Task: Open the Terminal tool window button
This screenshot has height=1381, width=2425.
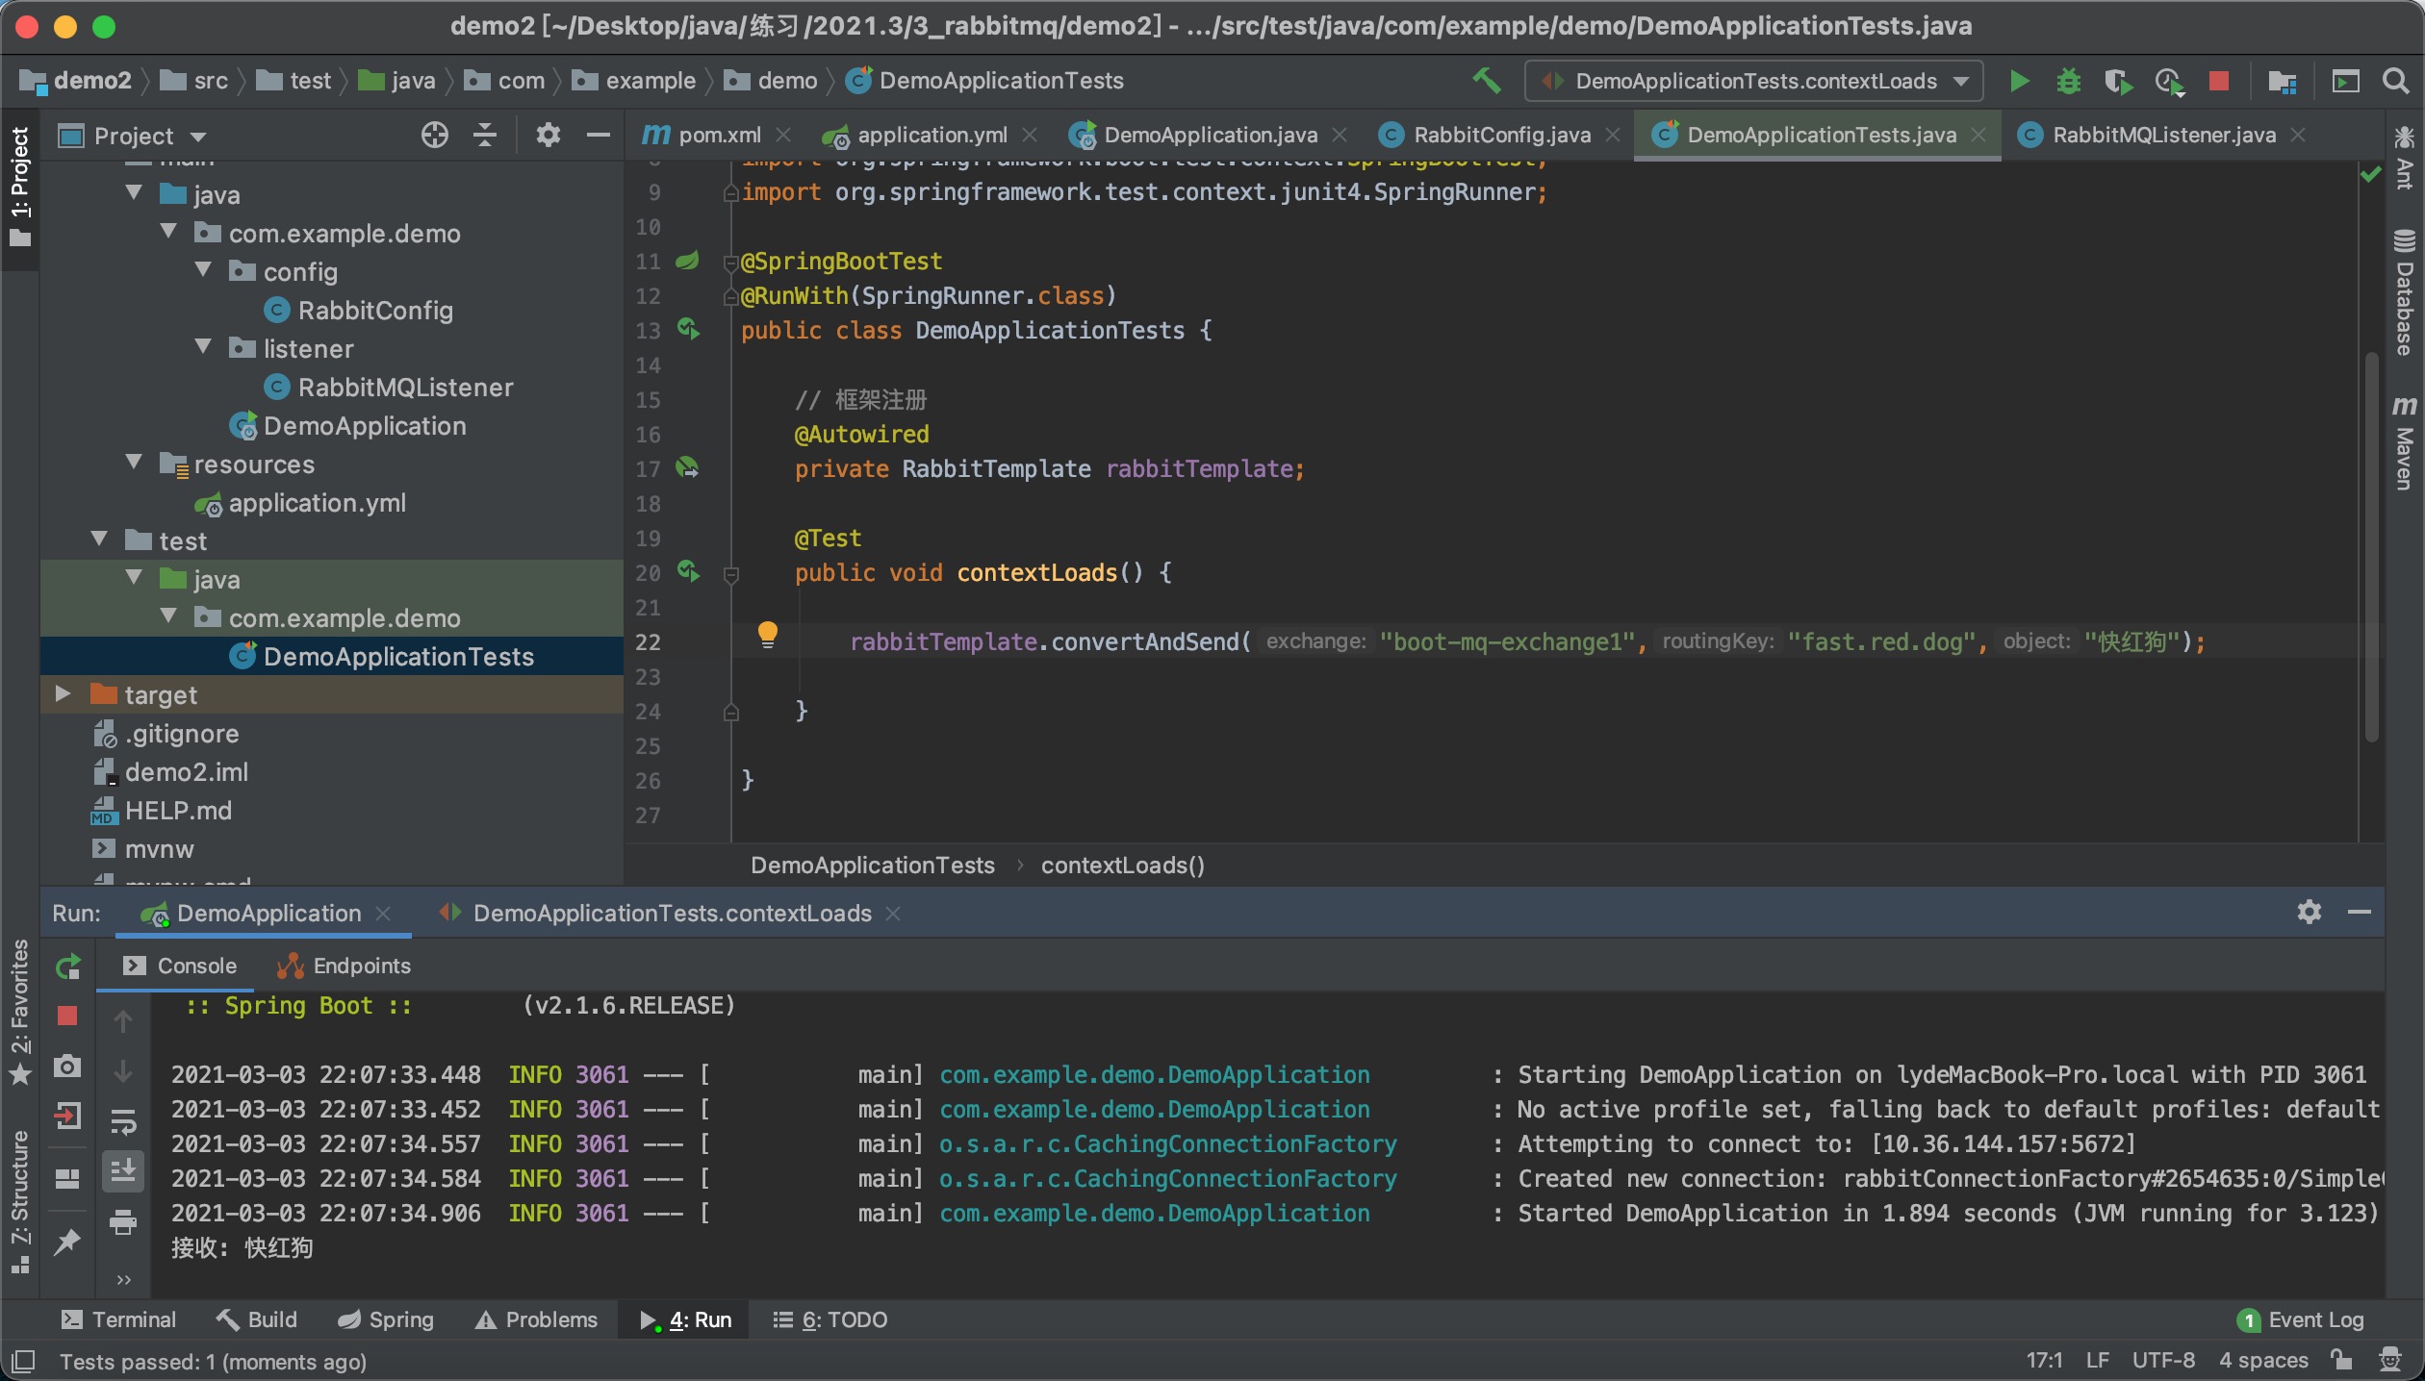Action: 119,1319
